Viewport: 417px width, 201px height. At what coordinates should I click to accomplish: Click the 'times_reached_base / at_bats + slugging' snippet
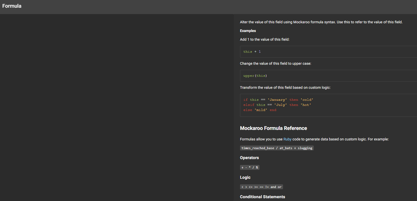coord(277,148)
